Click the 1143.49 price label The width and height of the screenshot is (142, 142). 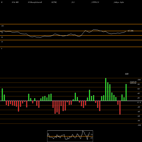click(133, 82)
